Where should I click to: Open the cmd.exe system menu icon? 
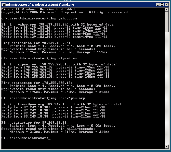3,5
